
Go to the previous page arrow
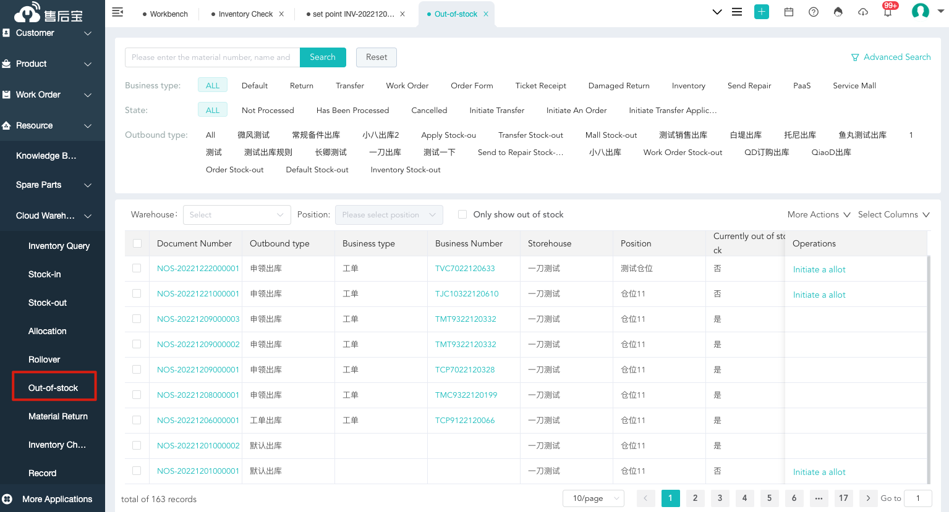(645, 498)
